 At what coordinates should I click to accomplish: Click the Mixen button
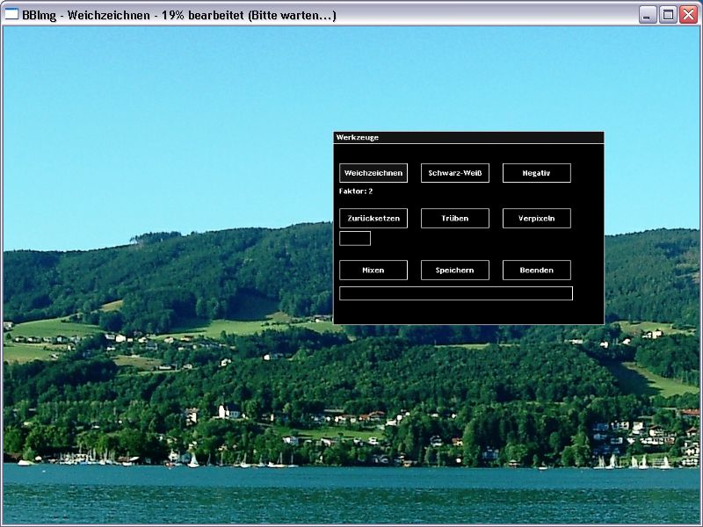click(x=373, y=271)
